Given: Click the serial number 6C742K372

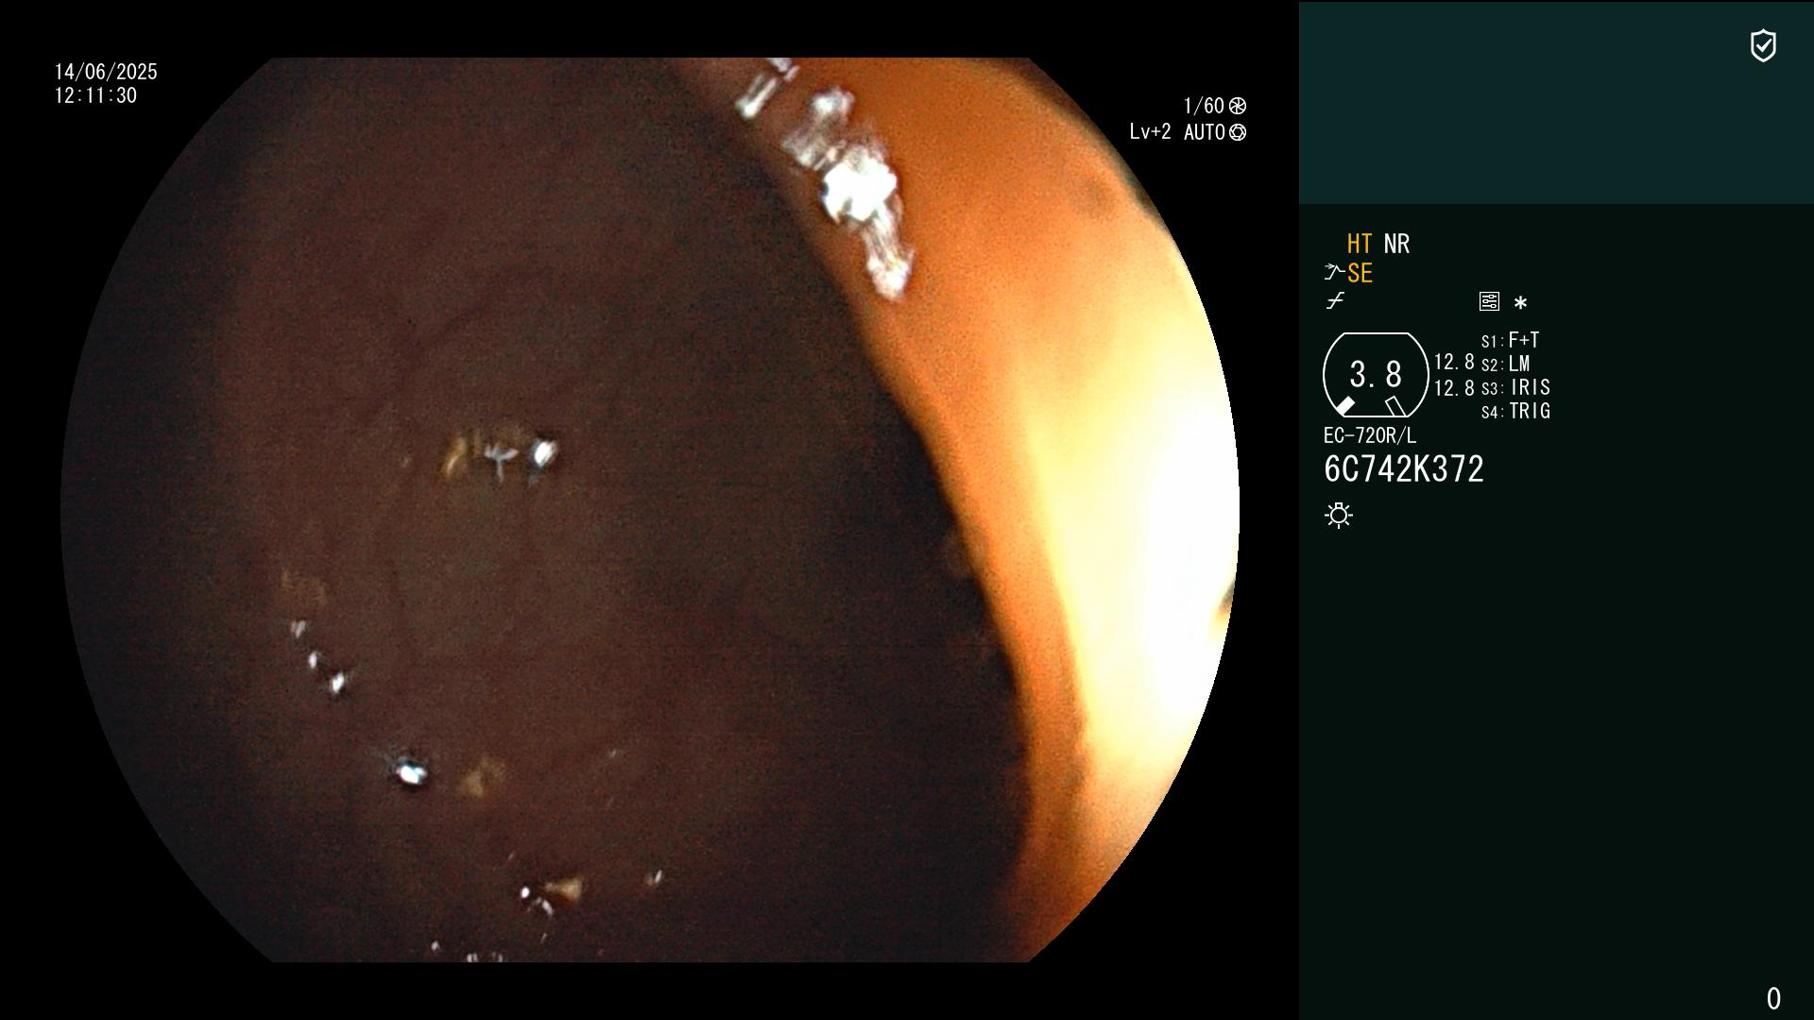Looking at the screenshot, I should (x=1404, y=469).
